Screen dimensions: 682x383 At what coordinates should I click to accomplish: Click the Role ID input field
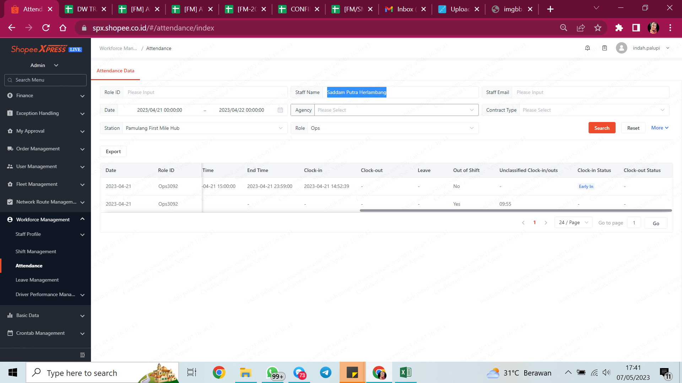pyautogui.click(x=205, y=92)
